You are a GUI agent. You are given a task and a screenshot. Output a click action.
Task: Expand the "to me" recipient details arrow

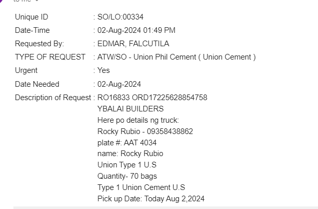[x=37, y=1]
